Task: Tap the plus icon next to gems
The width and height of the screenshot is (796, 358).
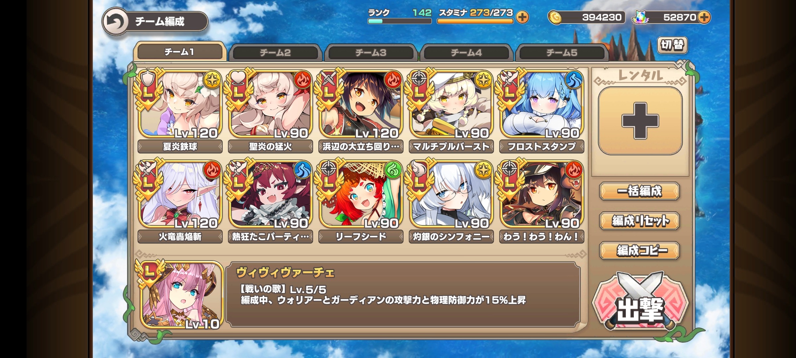Action: [x=704, y=17]
